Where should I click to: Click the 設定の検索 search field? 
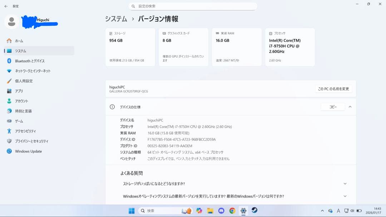pyautogui.click(x=193, y=6)
